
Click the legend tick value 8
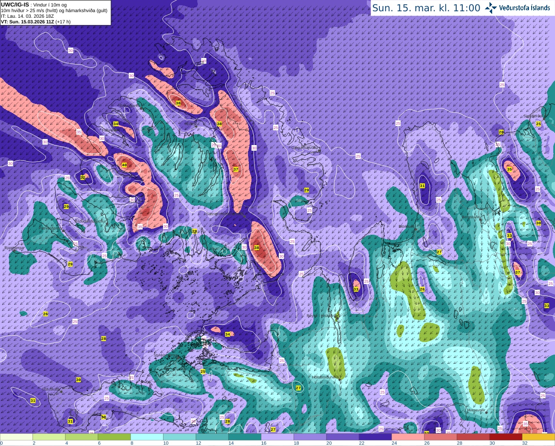tap(132, 443)
